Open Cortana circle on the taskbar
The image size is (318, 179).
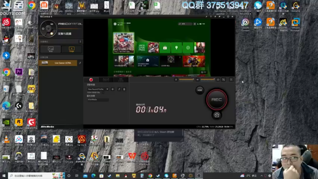pyautogui.click(x=69, y=176)
